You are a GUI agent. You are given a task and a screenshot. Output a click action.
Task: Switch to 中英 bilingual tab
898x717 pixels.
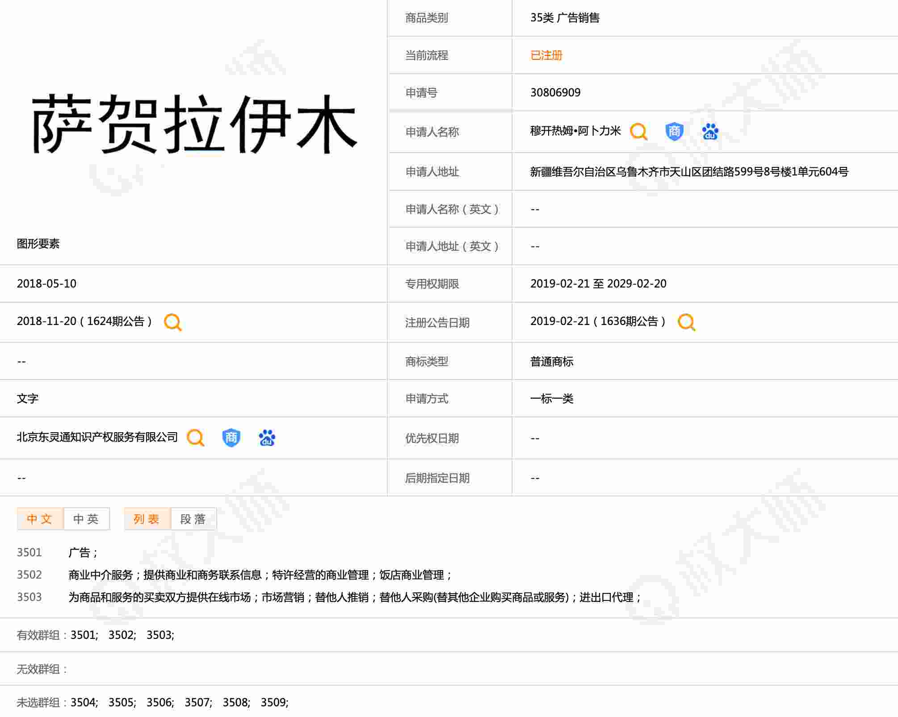86,519
